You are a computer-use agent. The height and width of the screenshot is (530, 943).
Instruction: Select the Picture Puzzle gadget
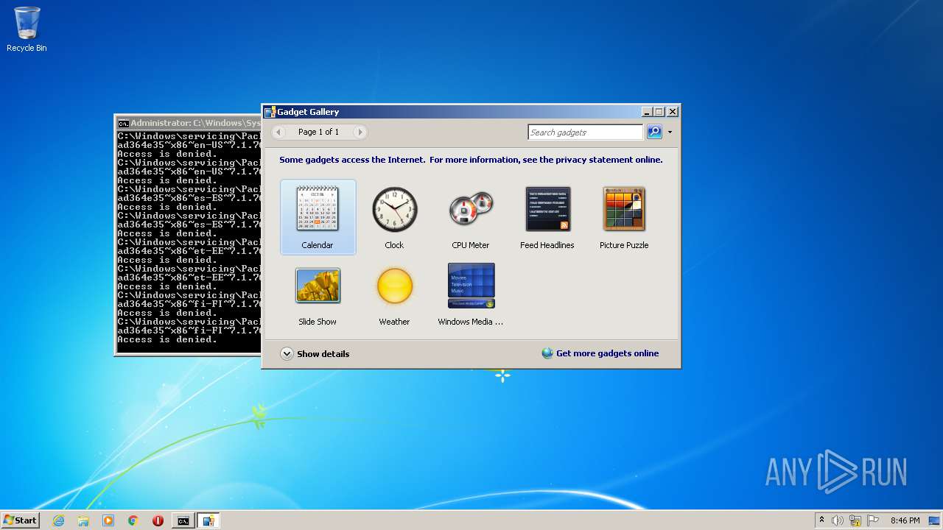[624, 217]
